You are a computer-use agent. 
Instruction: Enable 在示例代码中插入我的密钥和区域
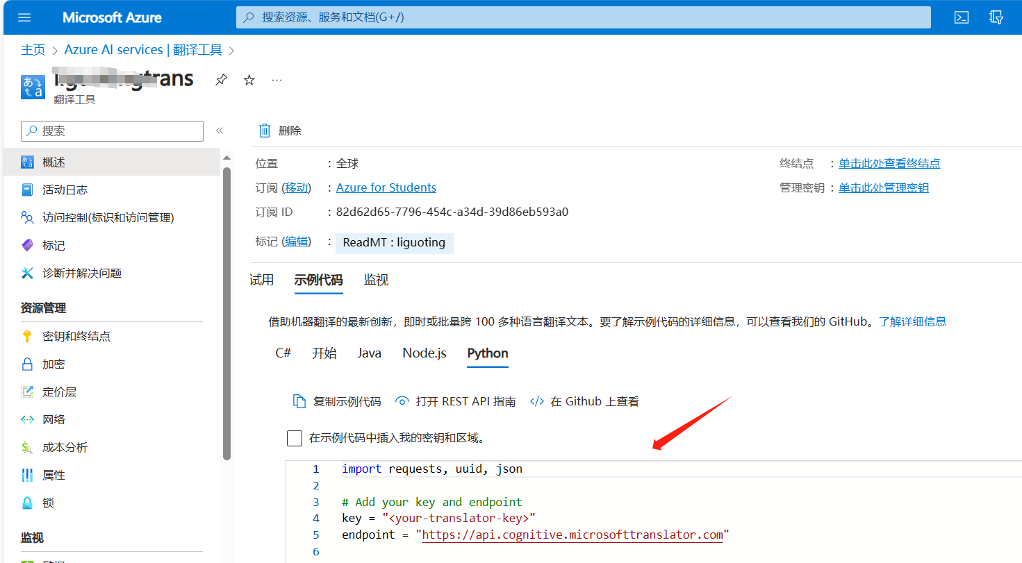pyautogui.click(x=295, y=437)
